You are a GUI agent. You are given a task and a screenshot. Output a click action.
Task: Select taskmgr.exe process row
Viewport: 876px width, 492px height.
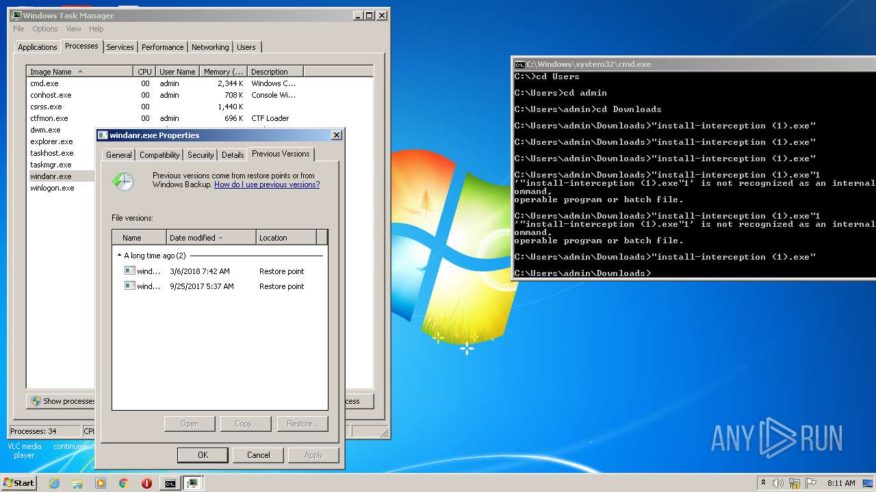point(61,165)
